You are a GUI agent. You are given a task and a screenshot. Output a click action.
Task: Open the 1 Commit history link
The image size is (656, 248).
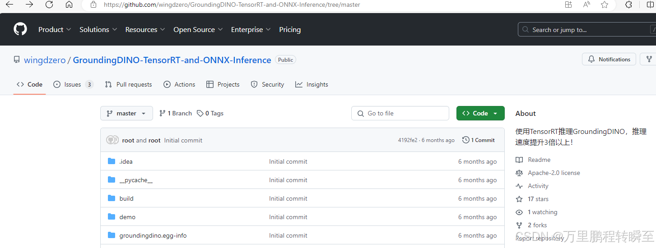pos(479,140)
